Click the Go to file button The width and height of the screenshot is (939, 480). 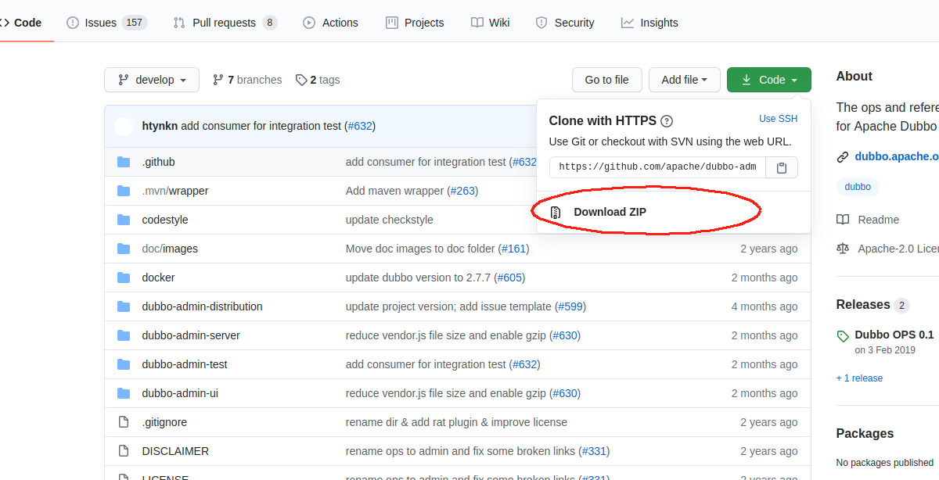606,80
